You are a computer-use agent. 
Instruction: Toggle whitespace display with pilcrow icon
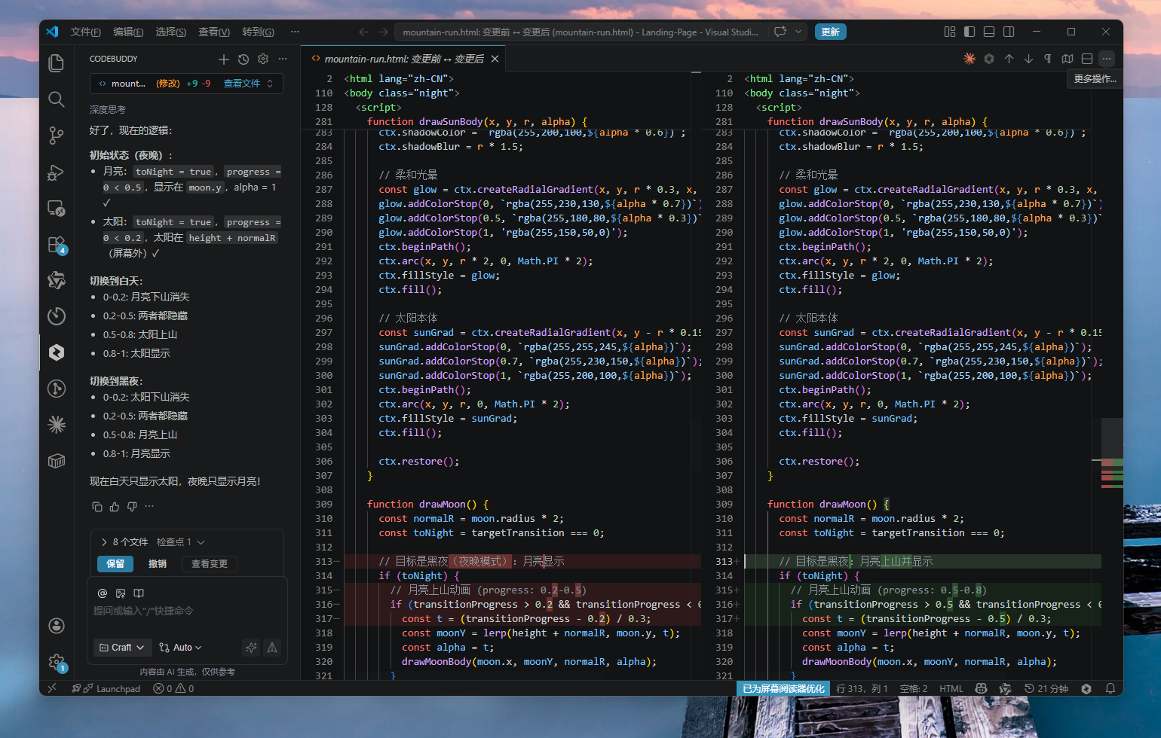(x=1048, y=59)
